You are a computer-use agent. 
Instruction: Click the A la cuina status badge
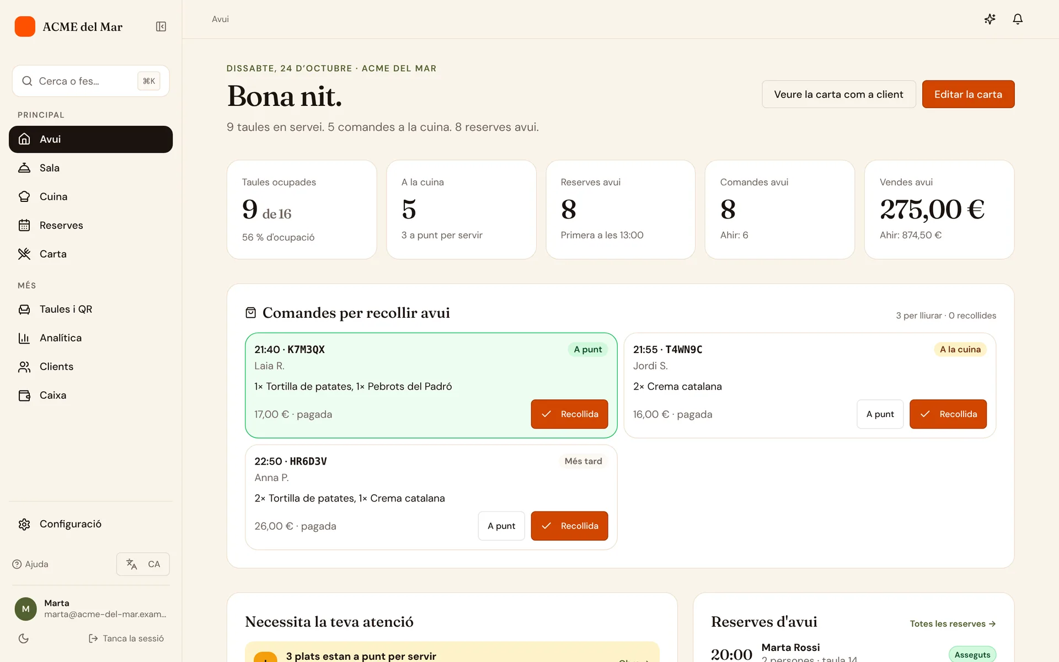pos(960,349)
